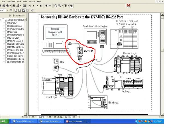
Task: Click the Find binoculars icon
Action: pyautogui.click(x=14, y=6)
